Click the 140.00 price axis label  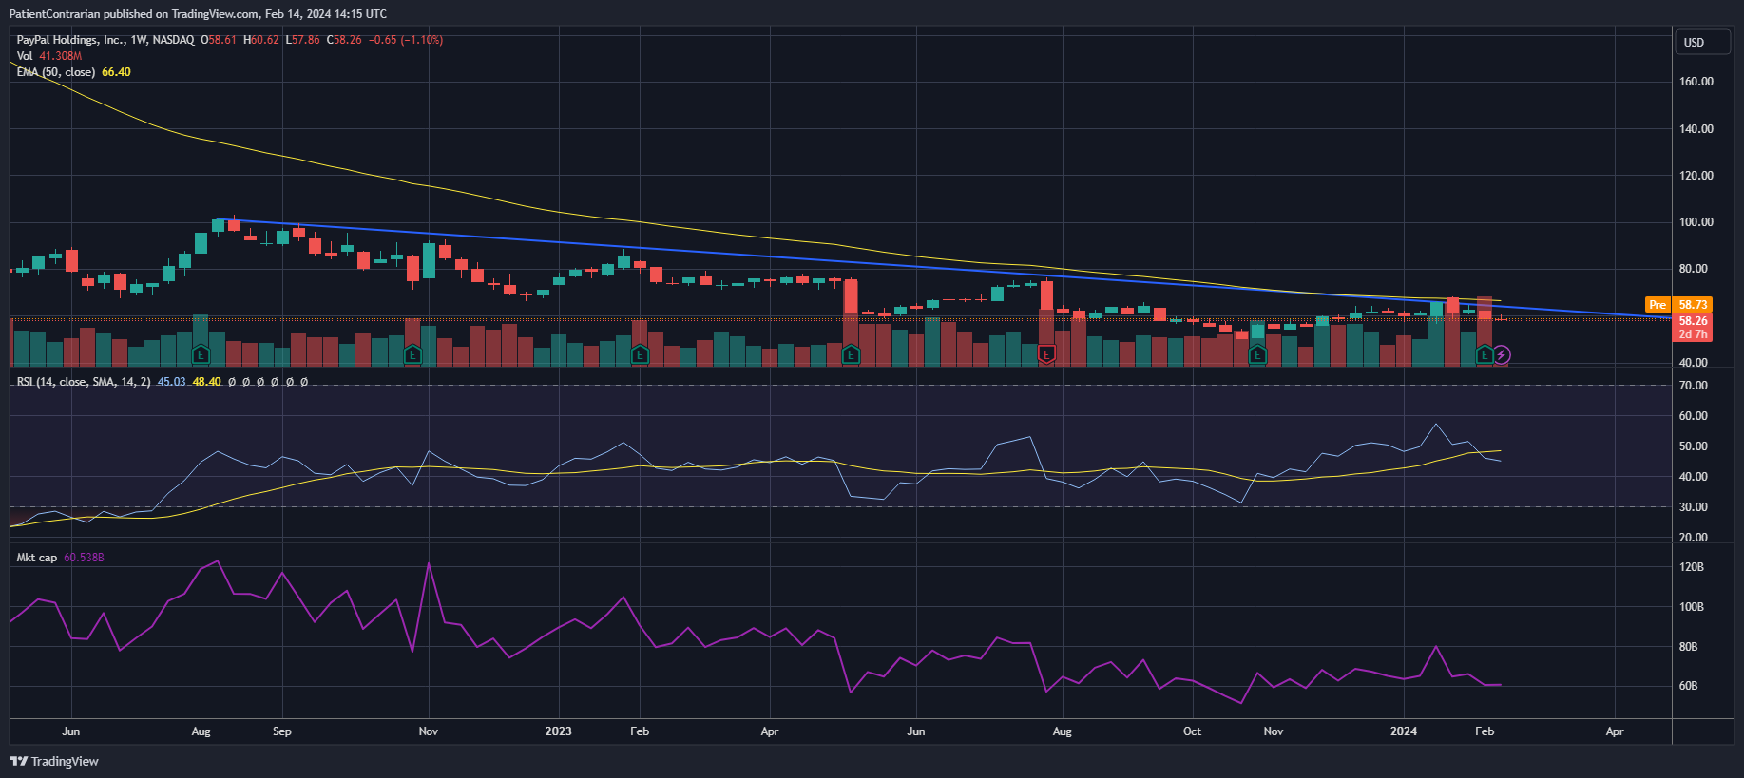point(1696,129)
